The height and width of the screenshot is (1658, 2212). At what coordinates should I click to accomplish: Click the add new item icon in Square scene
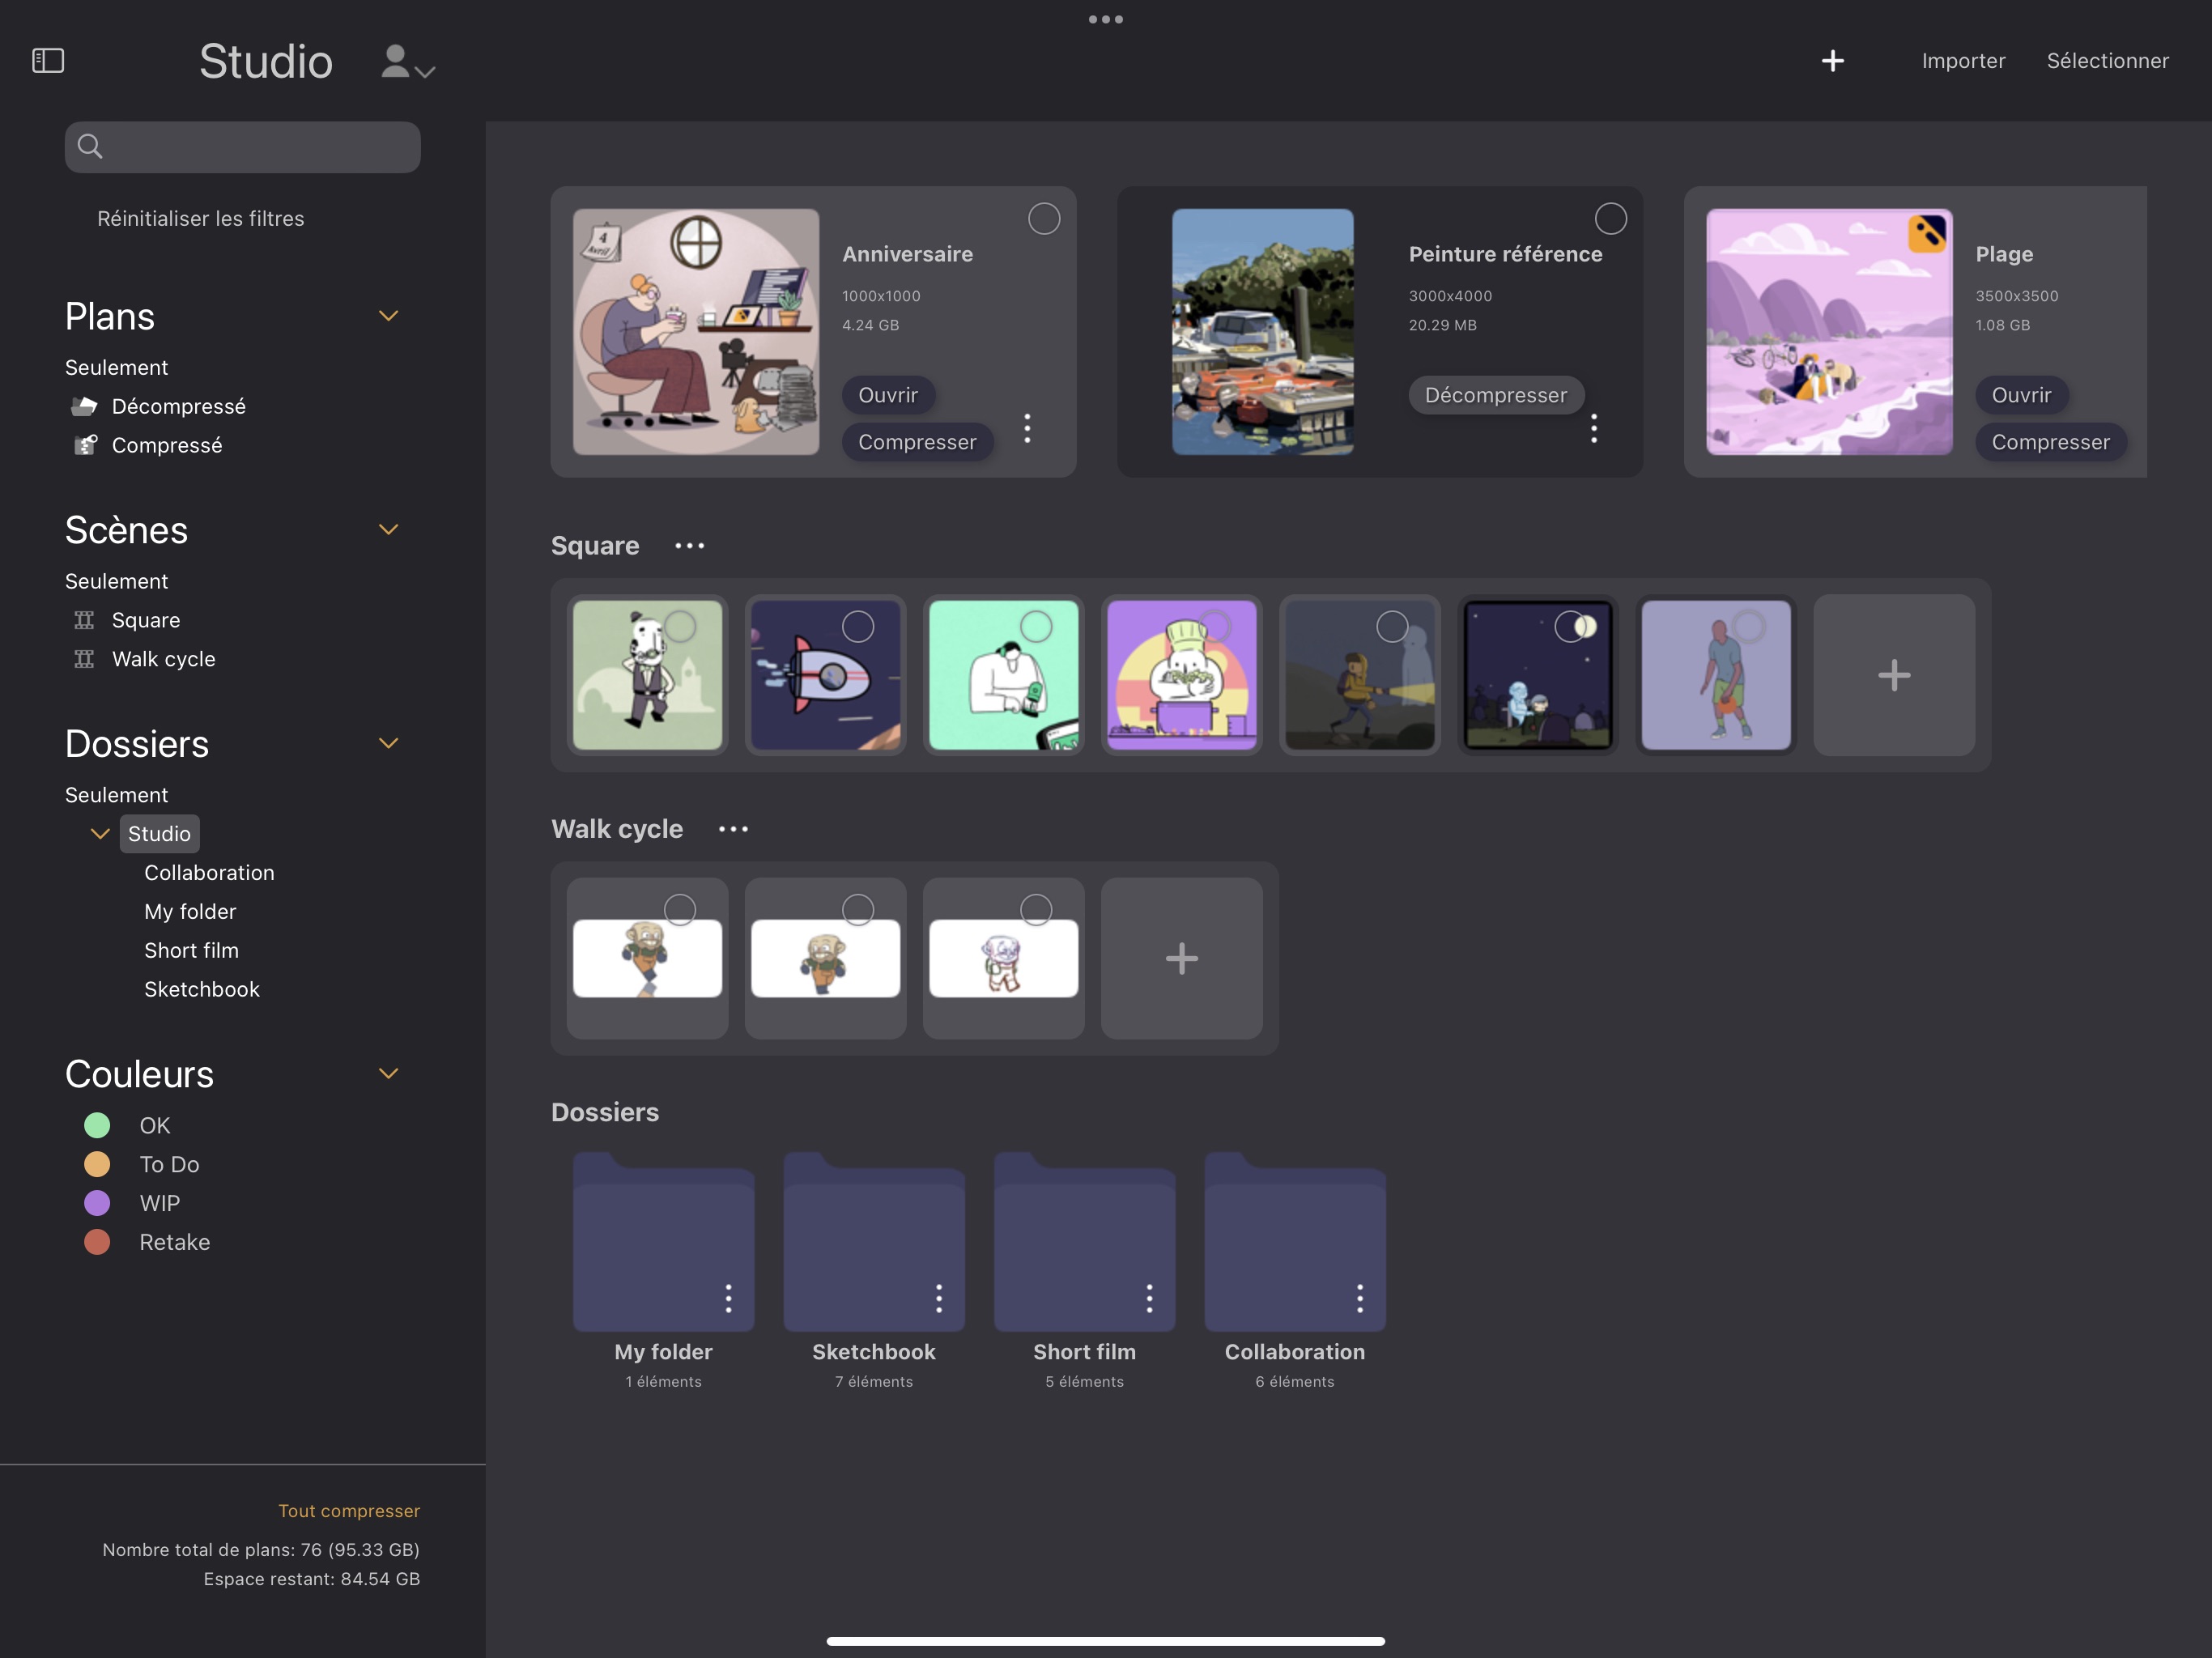click(1891, 674)
